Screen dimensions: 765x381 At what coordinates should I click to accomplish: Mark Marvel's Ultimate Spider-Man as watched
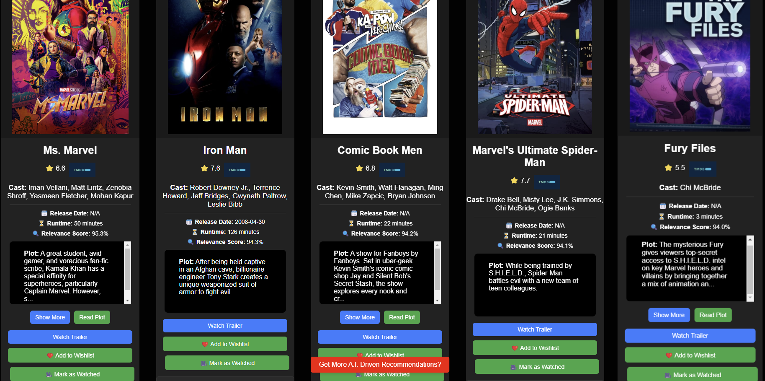537,367
